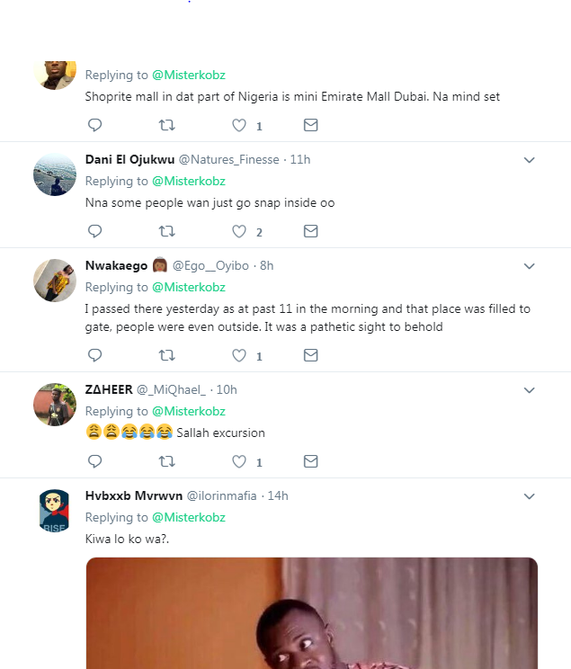Open dropdown on Hvbxxb Mvrwvn's tweet
The width and height of the screenshot is (571, 669).
click(x=530, y=496)
